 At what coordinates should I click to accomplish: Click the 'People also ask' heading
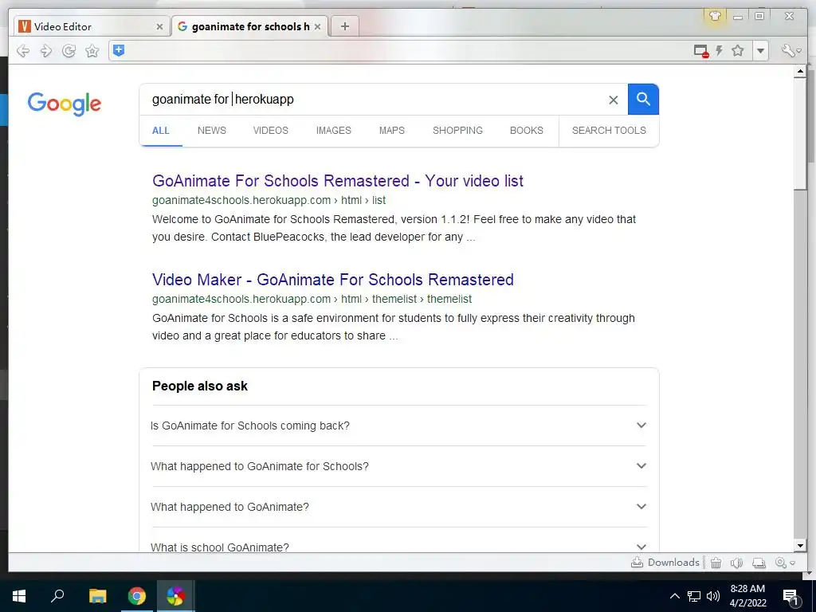coord(200,386)
